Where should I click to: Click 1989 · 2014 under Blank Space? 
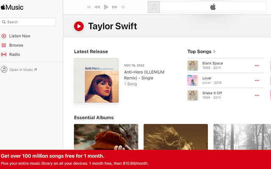click(212, 68)
